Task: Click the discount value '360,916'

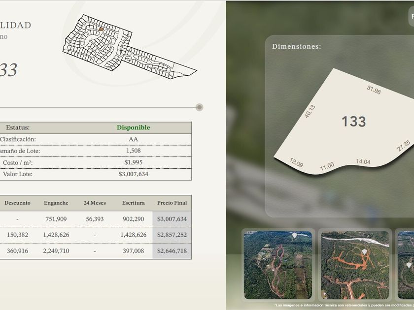Action: pos(17,251)
